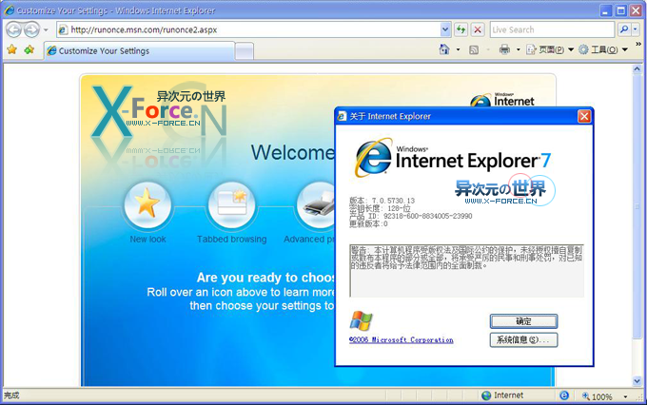
Task: Close the 关于 Internet Explorer dialog
Action: pyautogui.click(x=584, y=116)
